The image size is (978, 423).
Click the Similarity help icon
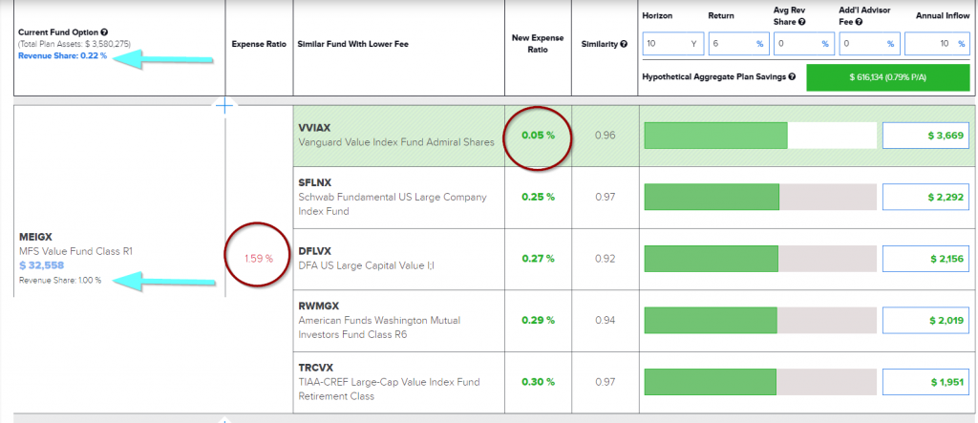click(624, 44)
